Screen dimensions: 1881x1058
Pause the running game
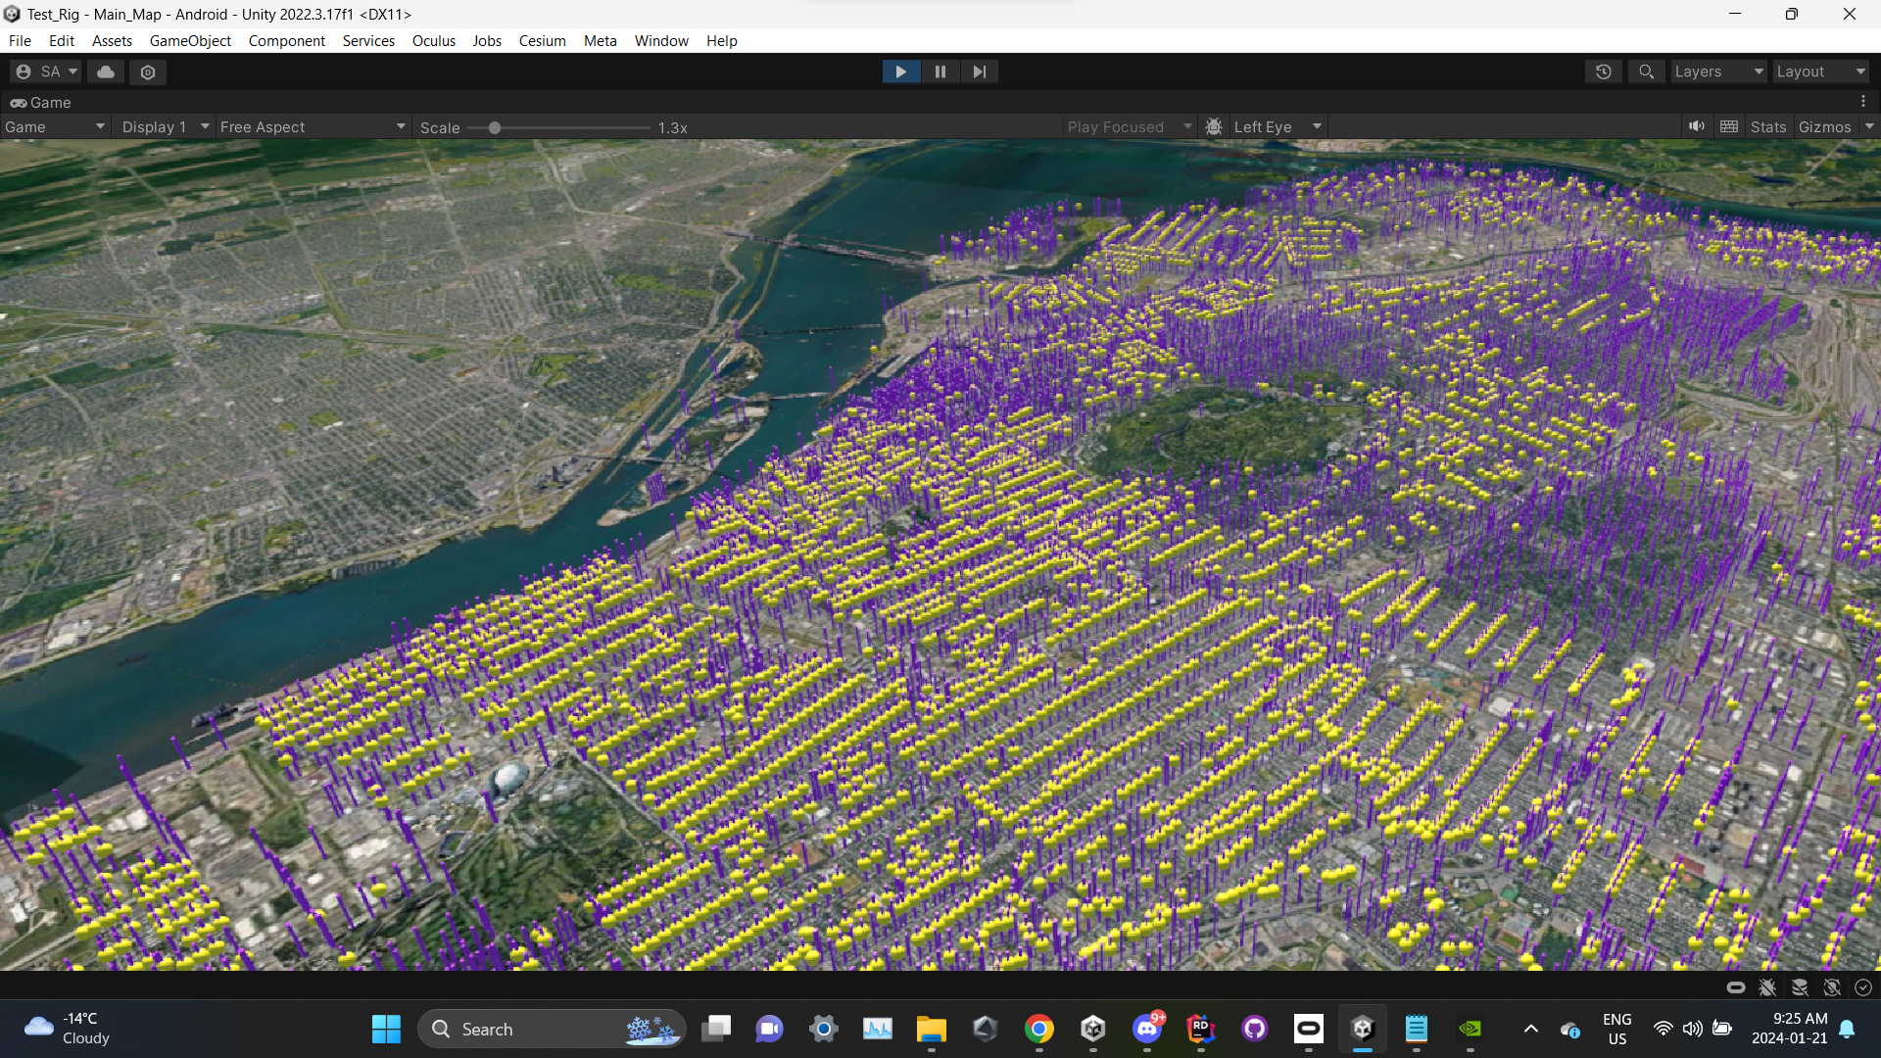coord(940,72)
